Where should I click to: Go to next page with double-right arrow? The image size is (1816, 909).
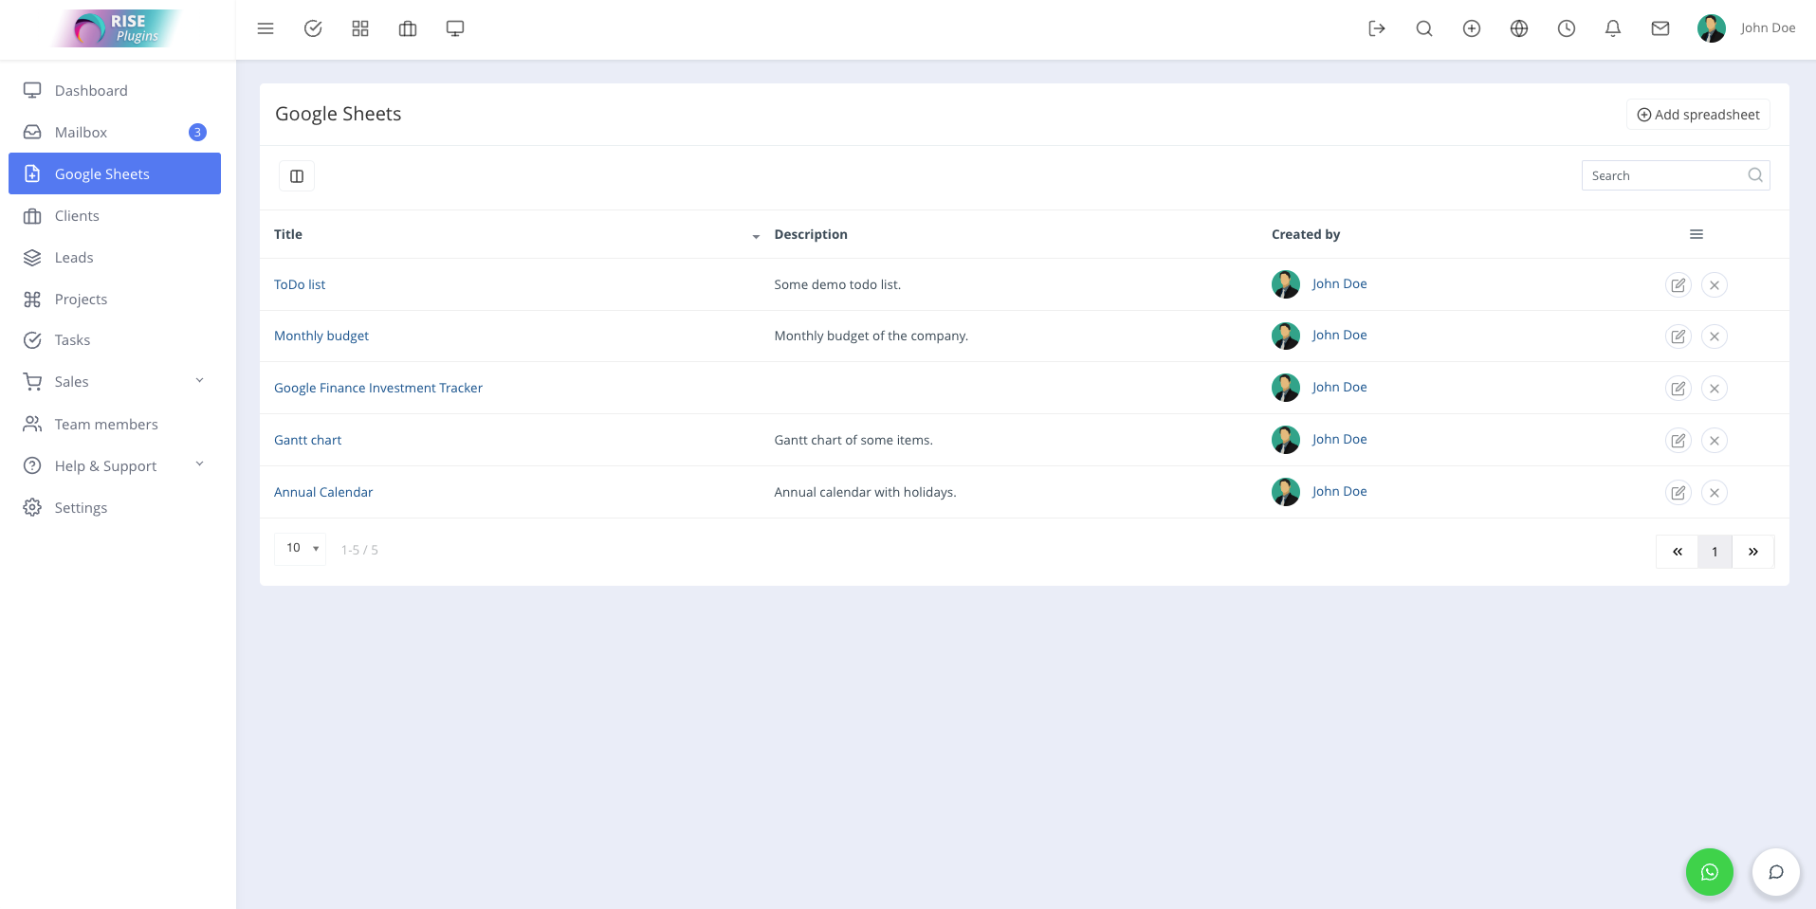pos(1753,552)
